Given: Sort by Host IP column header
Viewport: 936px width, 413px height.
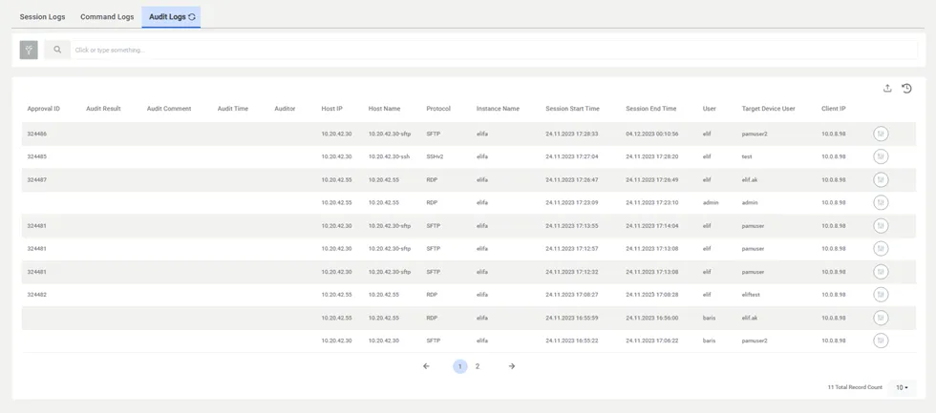Looking at the screenshot, I should click(x=332, y=109).
